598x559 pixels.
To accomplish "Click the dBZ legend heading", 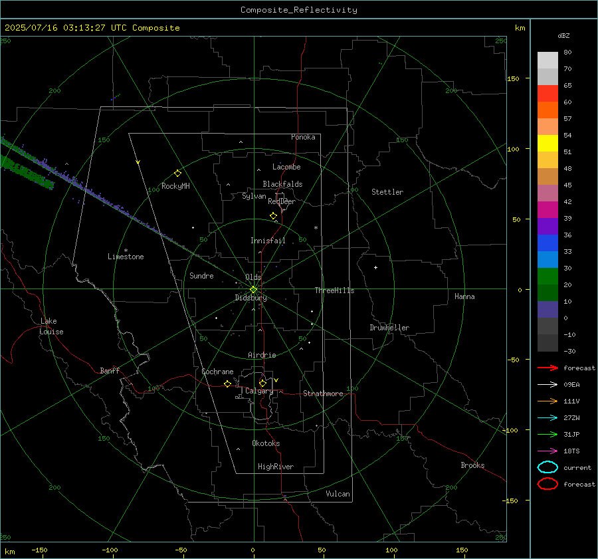I will click(x=563, y=35).
